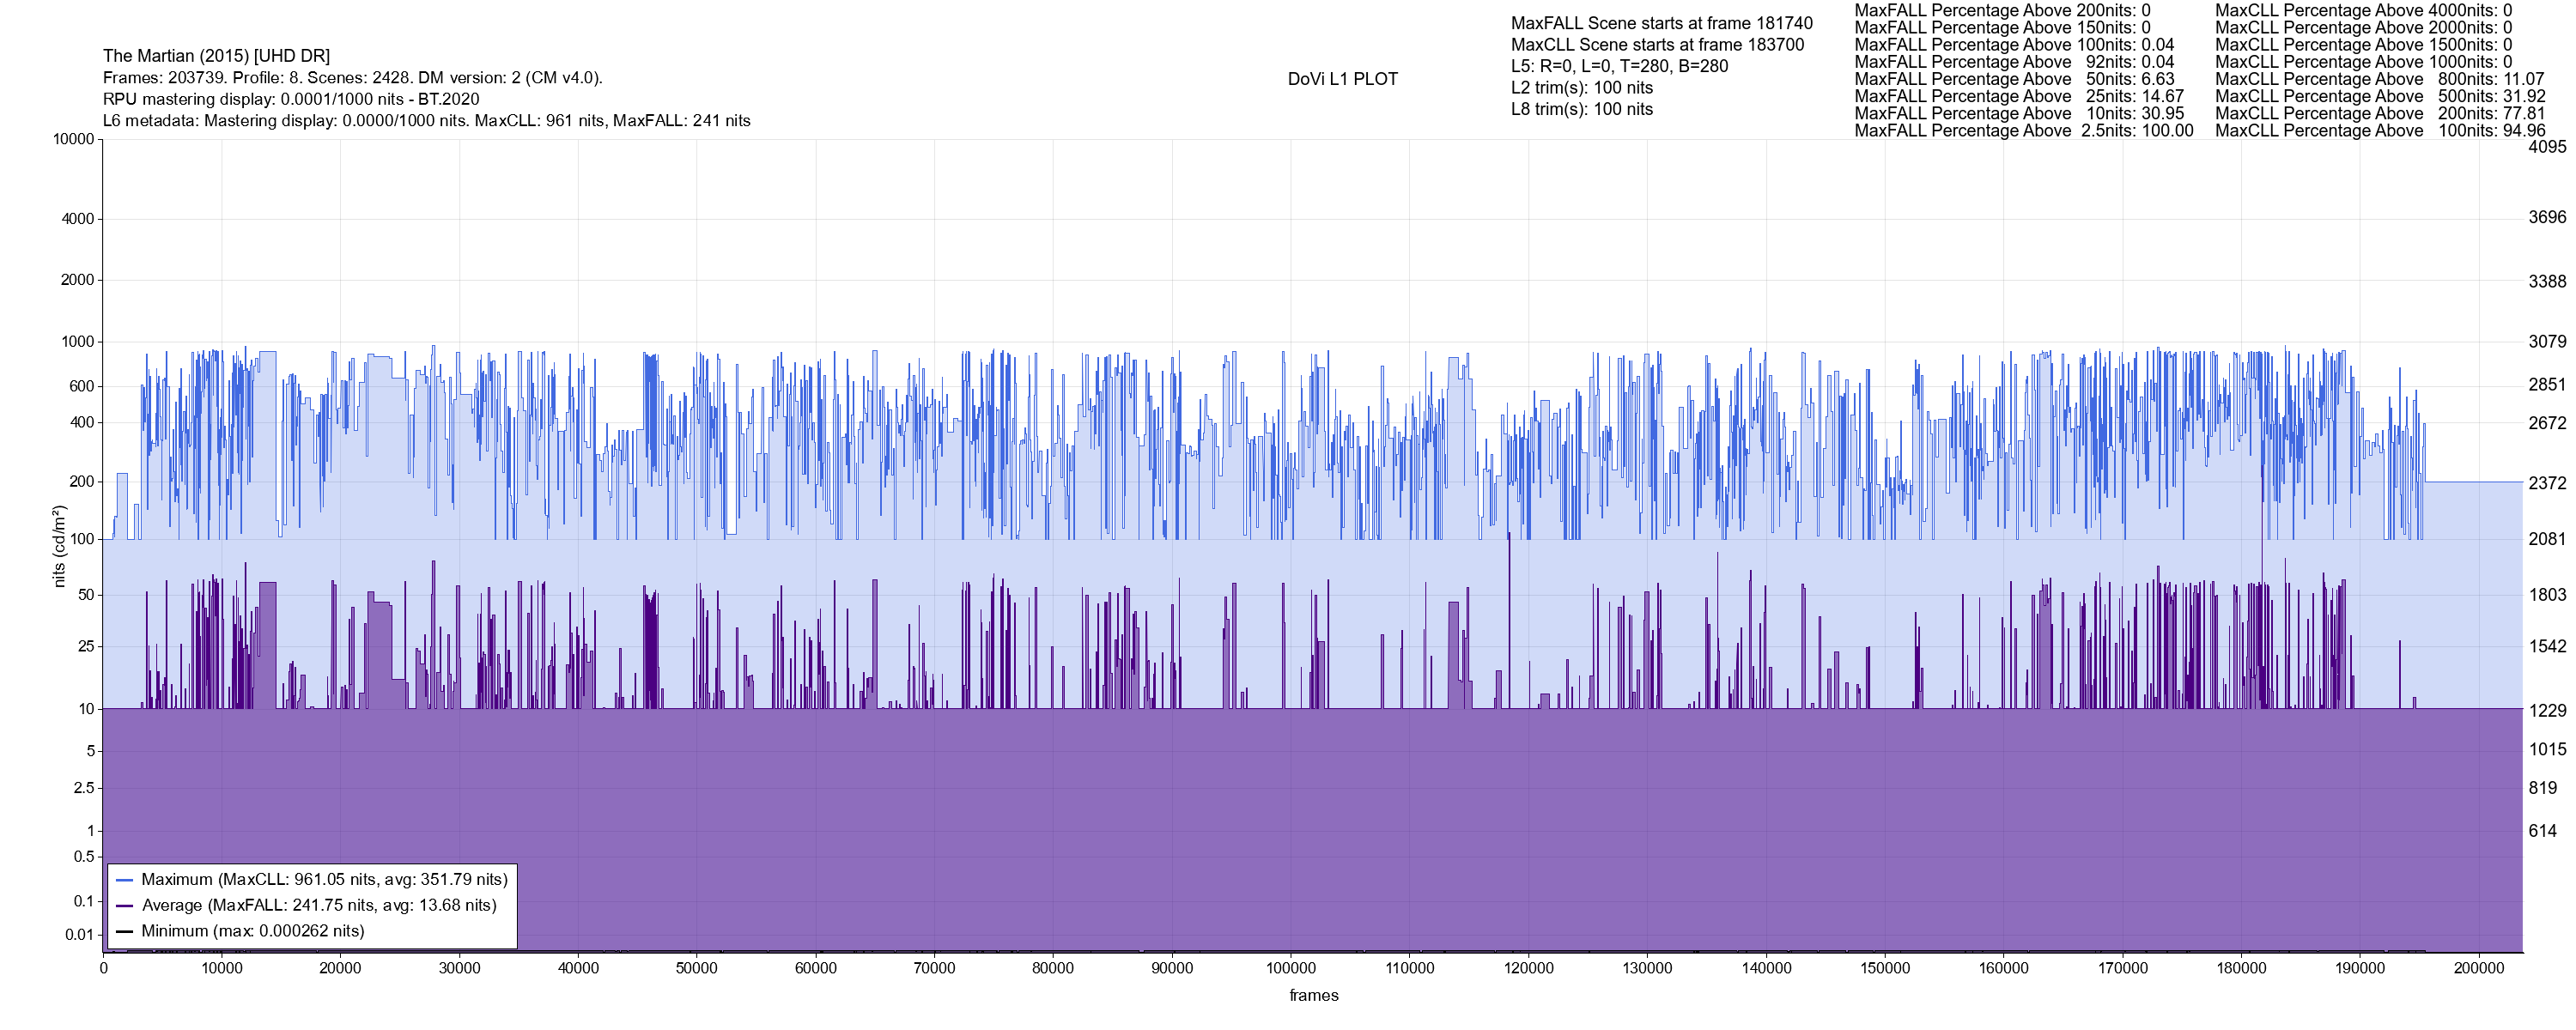2576x1030 pixels.
Task: Click MaxCLL Percentage Above 100nits line
Action: pyautogui.click(x=2379, y=131)
